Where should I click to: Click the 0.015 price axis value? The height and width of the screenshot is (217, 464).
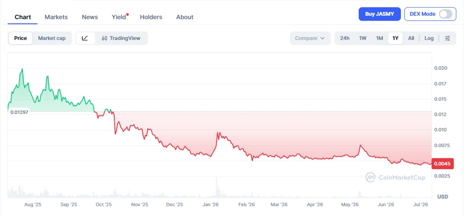(441, 99)
